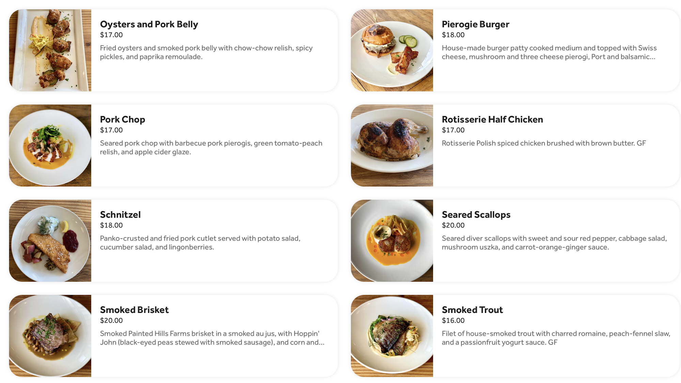The image size is (681, 383).
Task: Open the Smoked Trout item title
Action: click(x=472, y=310)
